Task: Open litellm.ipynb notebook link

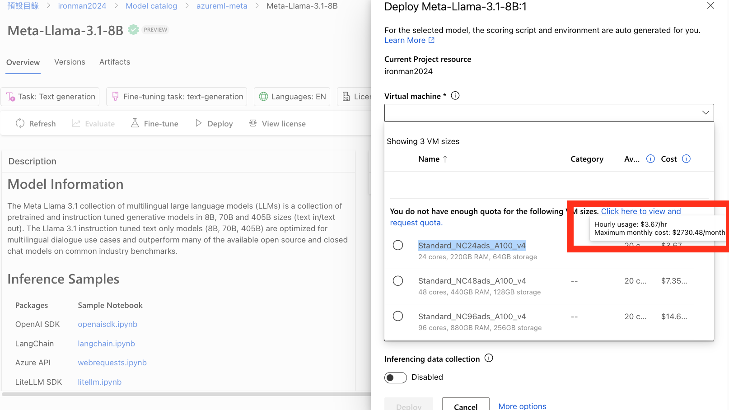Action: tap(99, 382)
